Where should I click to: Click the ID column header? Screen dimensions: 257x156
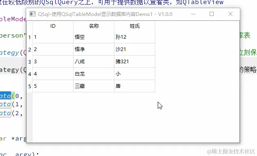click(53, 26)
